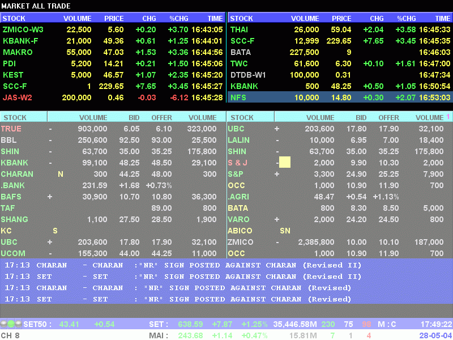This screenshot has height=340, width=453.
Task: Select the ZMICO-W3 trade row
Action: tap(113, 29)
